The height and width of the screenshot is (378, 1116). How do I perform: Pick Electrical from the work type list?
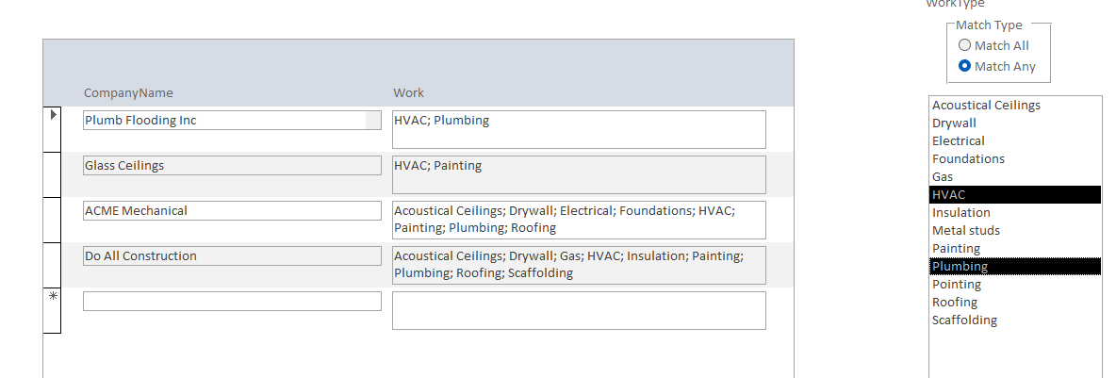958,140
